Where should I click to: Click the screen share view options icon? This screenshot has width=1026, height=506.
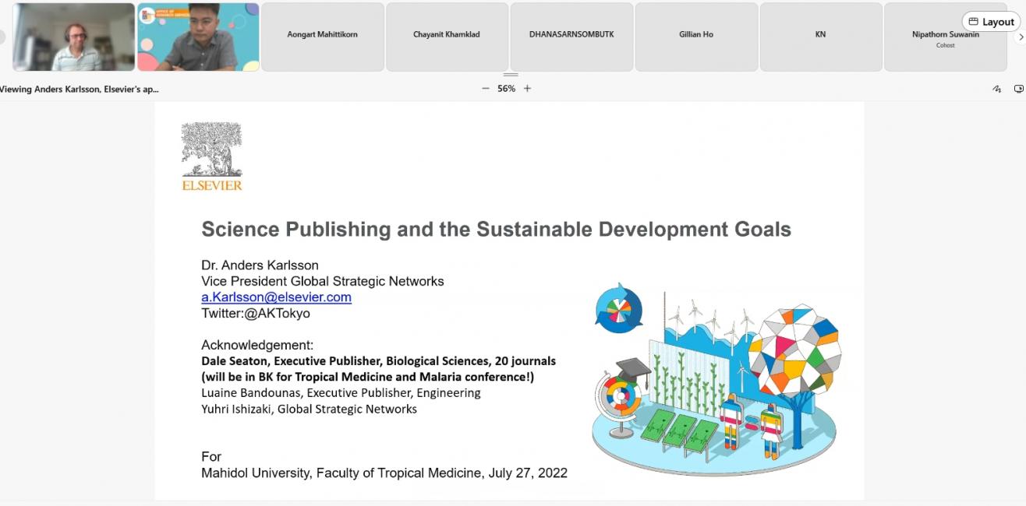point(1018,89)
